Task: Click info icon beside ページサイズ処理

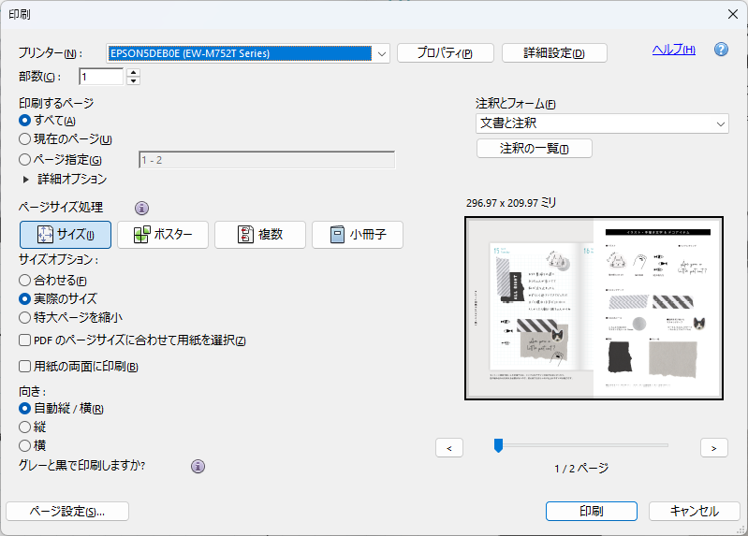Action: [142, 208]
